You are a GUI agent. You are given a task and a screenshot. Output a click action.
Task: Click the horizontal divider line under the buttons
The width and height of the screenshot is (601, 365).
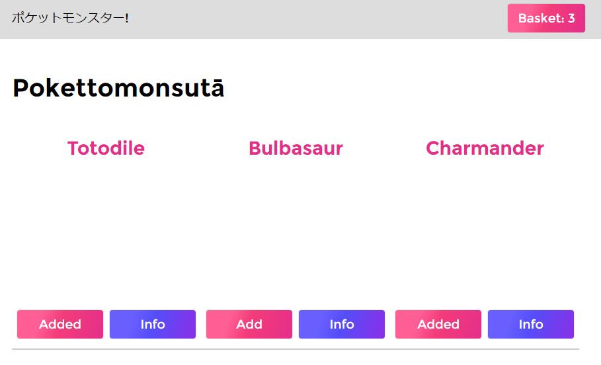point(296,348)
